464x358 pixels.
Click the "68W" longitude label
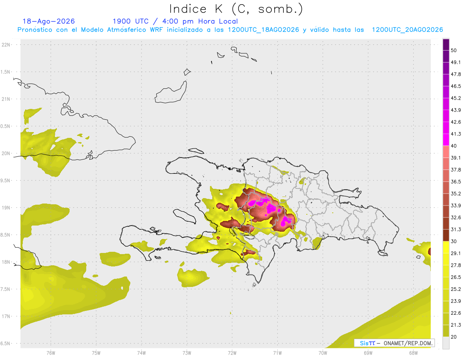point(413,353)
